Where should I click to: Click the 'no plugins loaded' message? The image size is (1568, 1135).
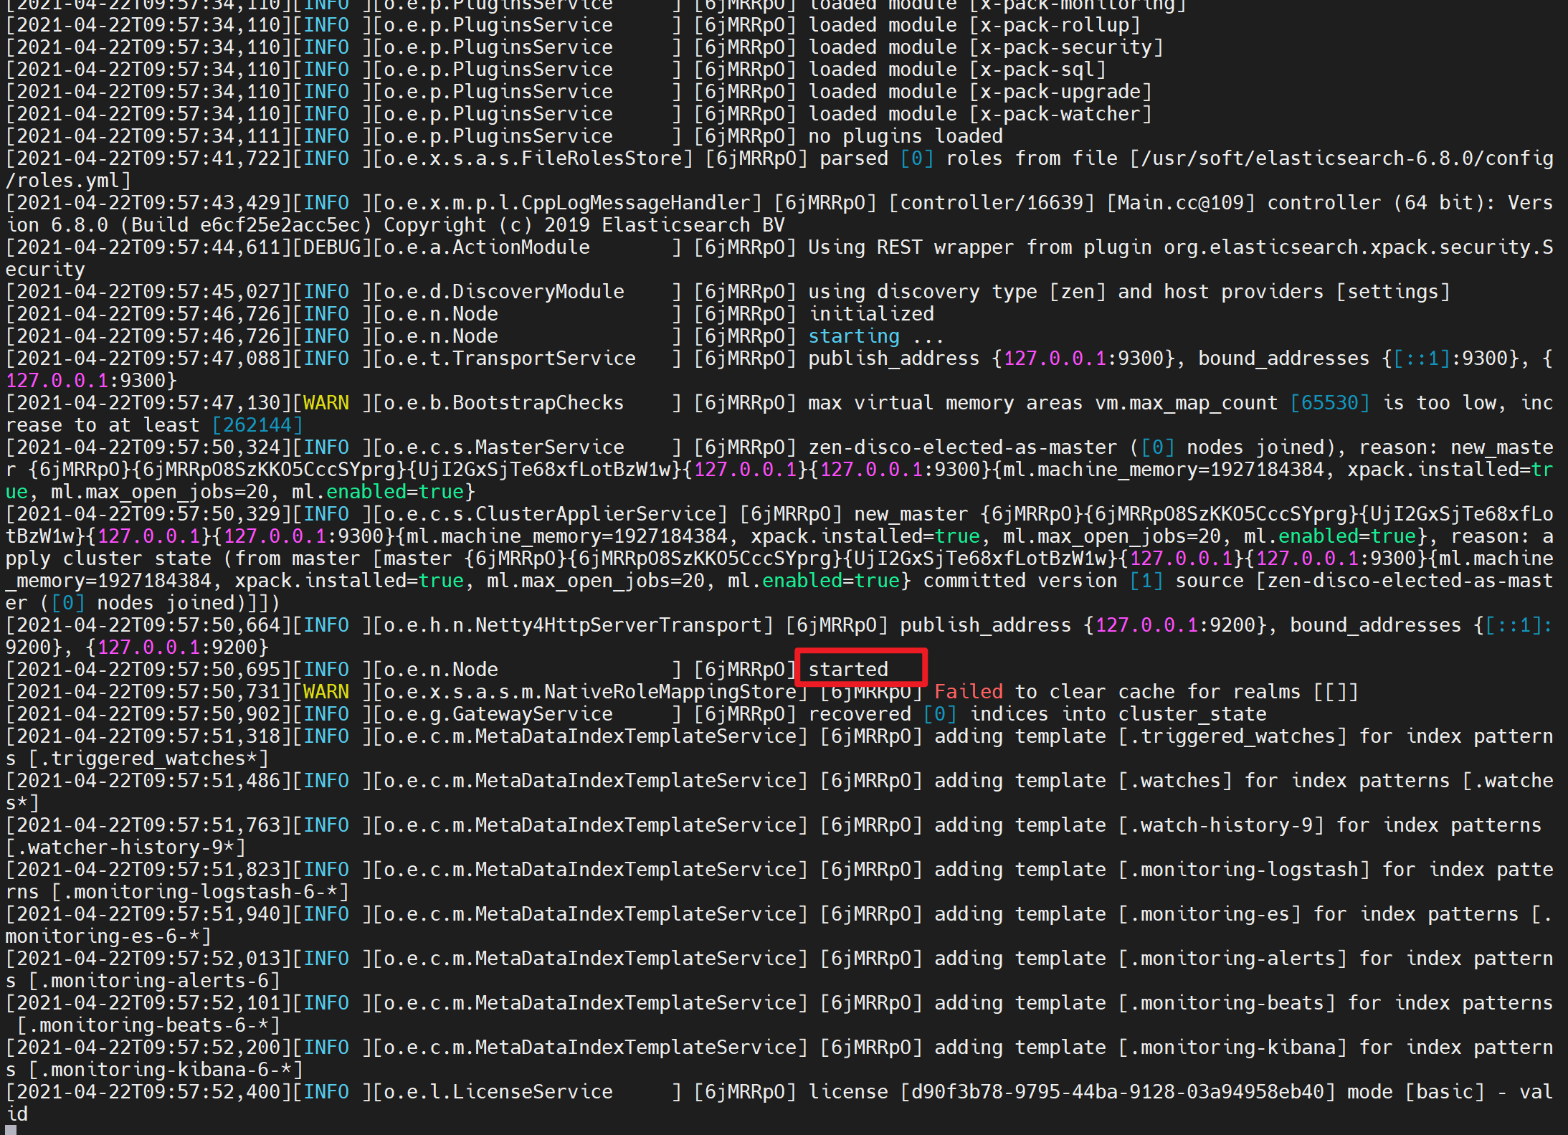(906, 136)
